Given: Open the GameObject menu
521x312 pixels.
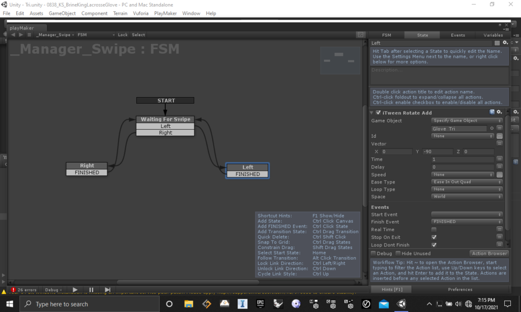Looking at the screenshot, I should pos(62,13).
